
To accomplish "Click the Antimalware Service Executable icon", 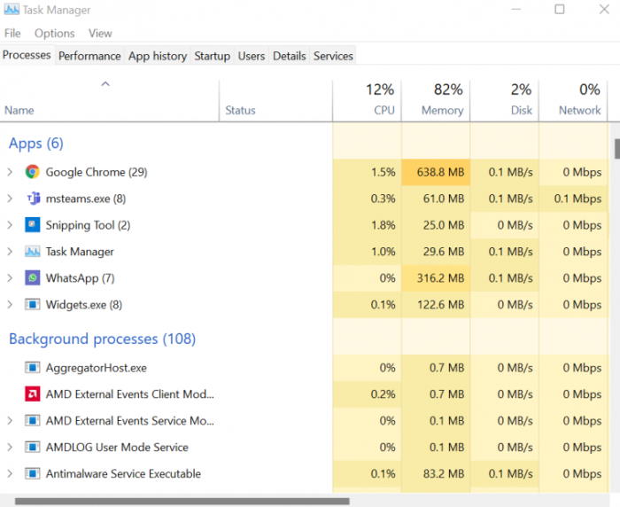I will (33, 473).
